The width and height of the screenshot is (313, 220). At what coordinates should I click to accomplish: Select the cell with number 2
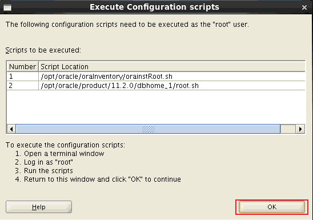22,86
